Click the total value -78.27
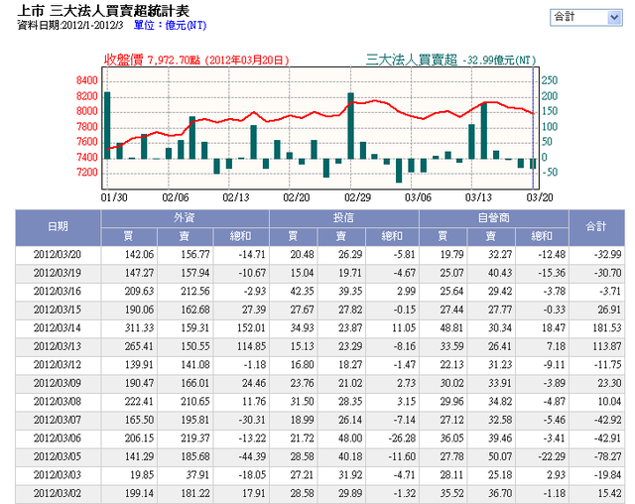This screenshot has height=504, width=635. (x=607, y=456)
